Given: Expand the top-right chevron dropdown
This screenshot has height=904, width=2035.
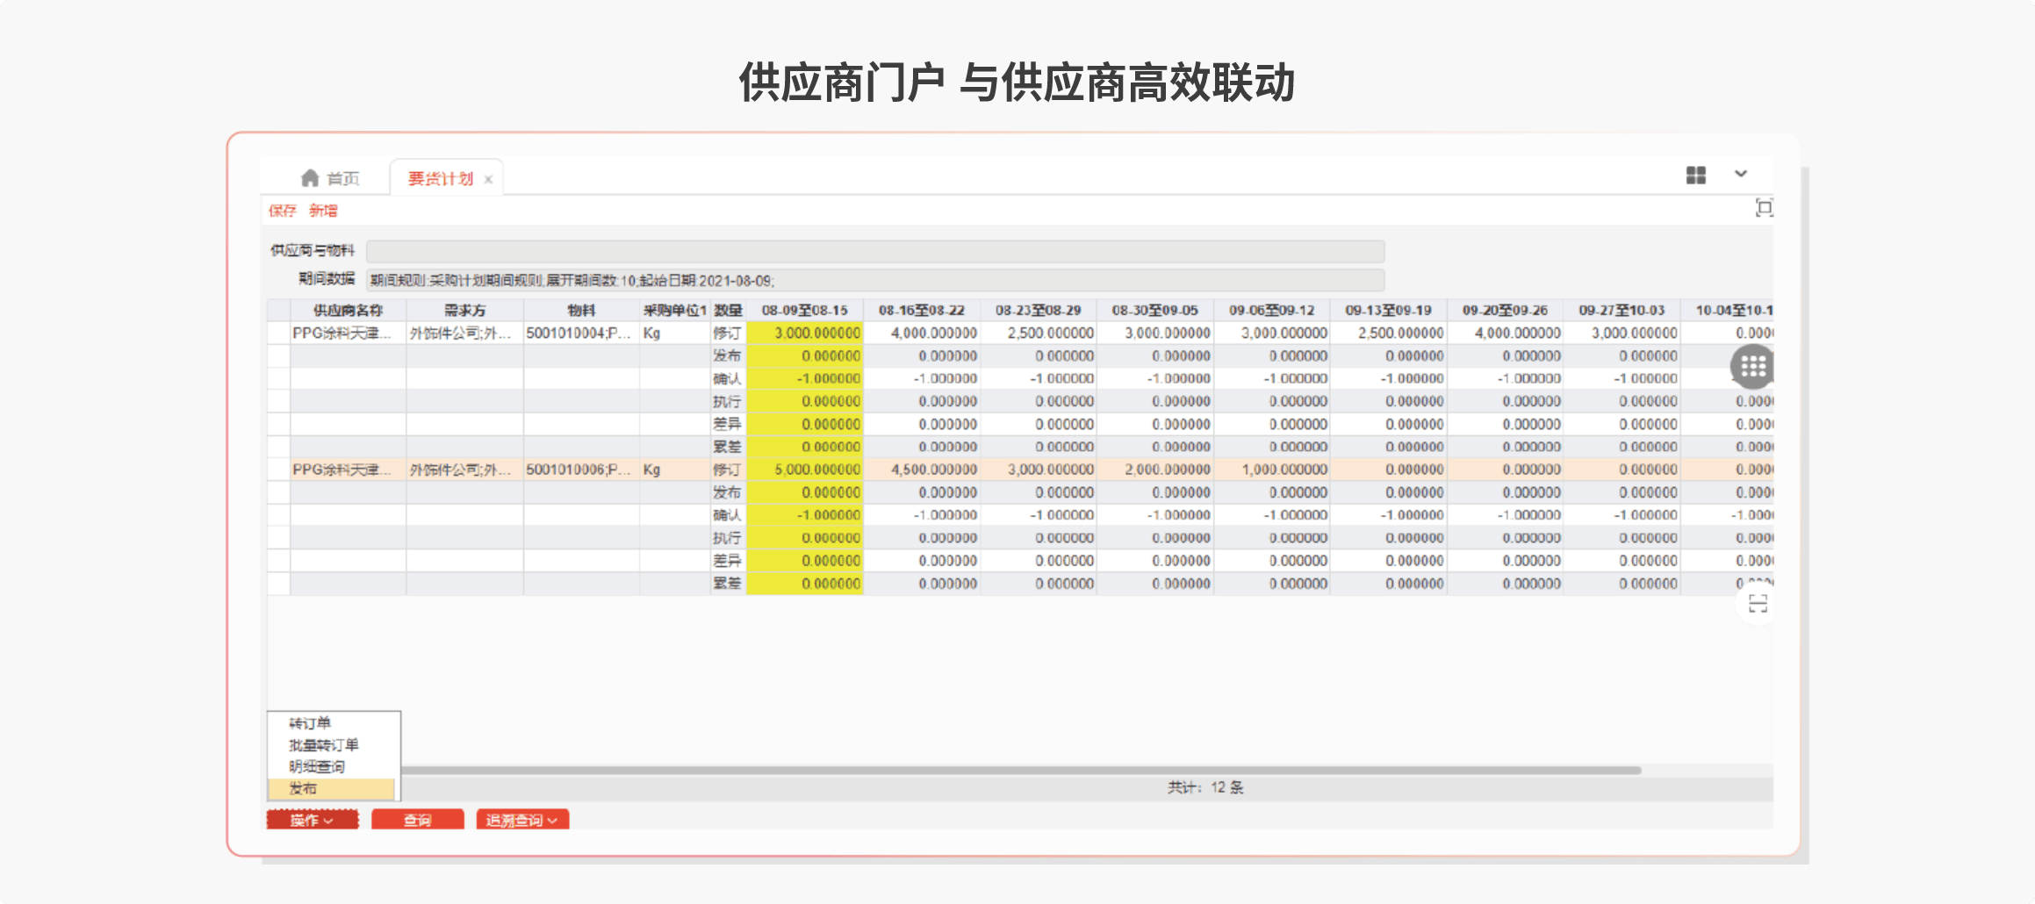Looking at the screenshot, I should pyautogui.click(x=1740, y=175).
